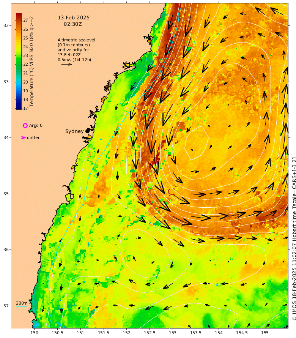The width and height of the screenshot is (296, 338).
Task: Click the 155 longitude axis label
Action: (265, 333)
